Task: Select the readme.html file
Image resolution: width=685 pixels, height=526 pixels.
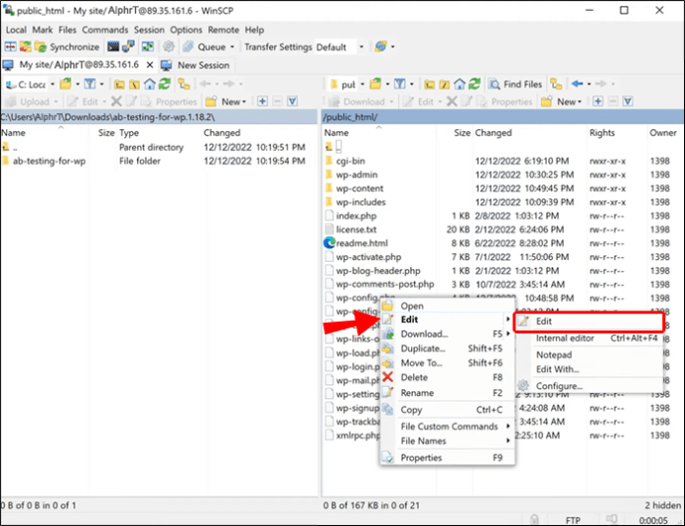Action: click(361, 243)
